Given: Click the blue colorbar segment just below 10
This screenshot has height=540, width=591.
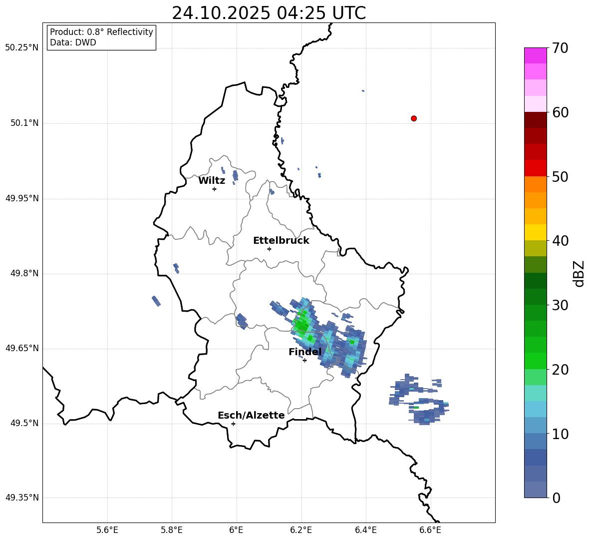Looking at the screenshot, I should [x=535, y=441].
